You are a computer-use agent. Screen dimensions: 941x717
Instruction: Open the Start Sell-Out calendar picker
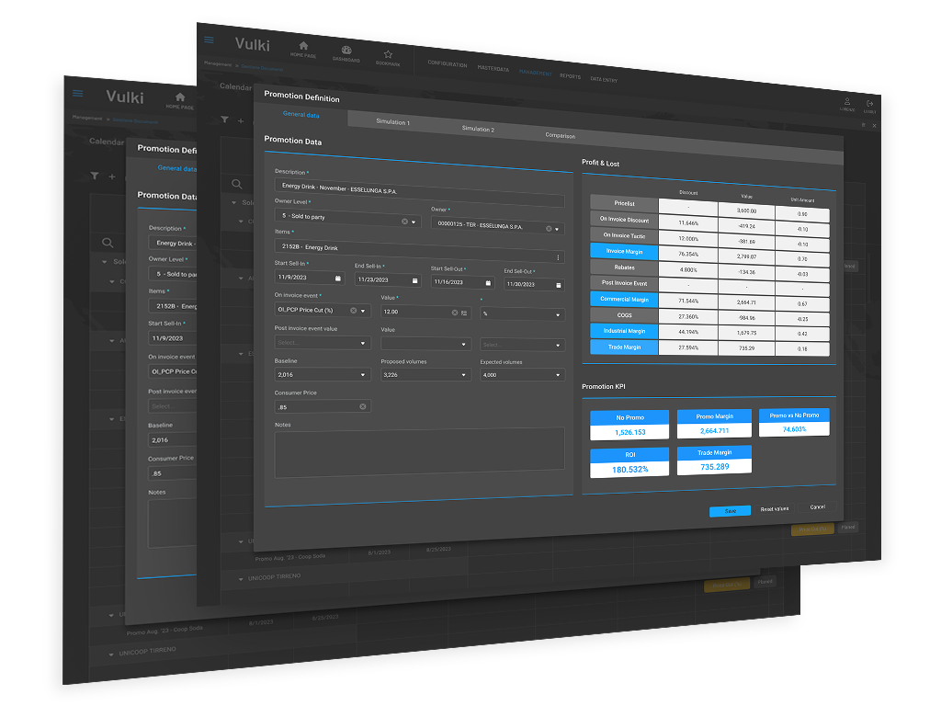point(488,283)
